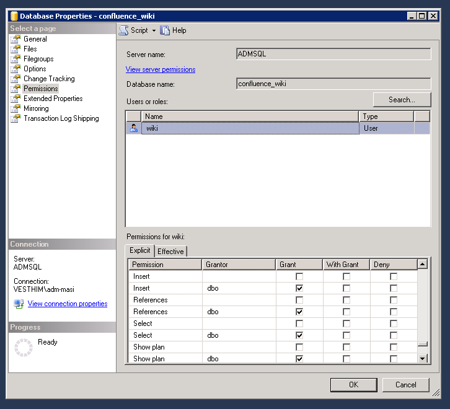Click the Filegroups page icon
This screenshot has width=450, height=409.
15,59
